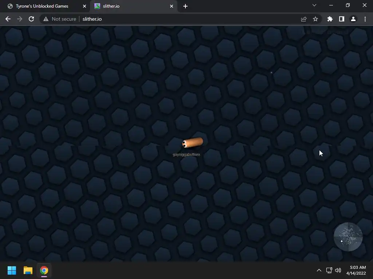Open the Chrome profile menu
This screenshot has width=373, height=279.
coord(353,19)
